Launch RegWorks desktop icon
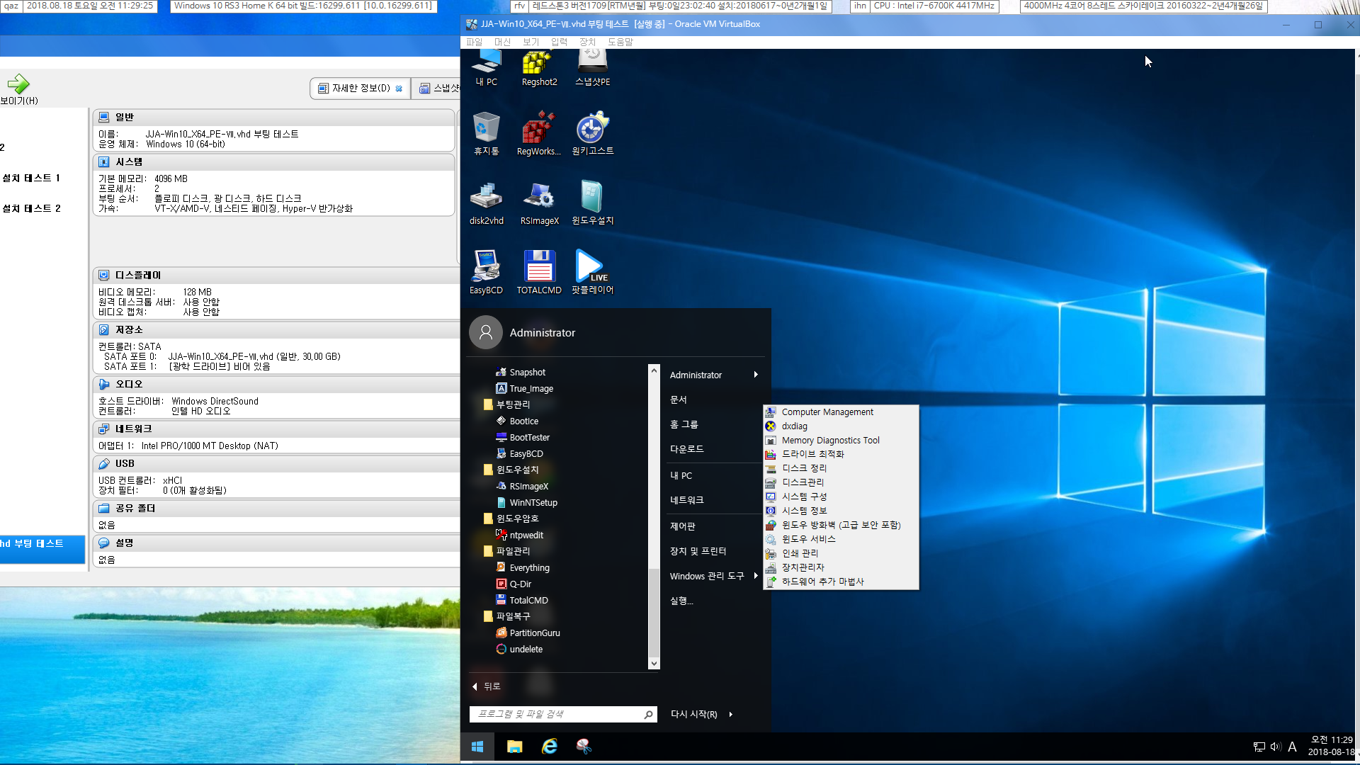The width and height of the screenshot is (1360, 765). 539,134
